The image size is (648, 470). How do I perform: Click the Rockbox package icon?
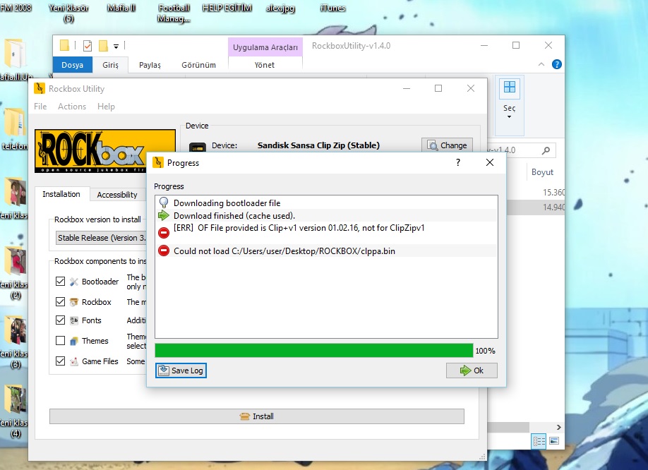74,302
